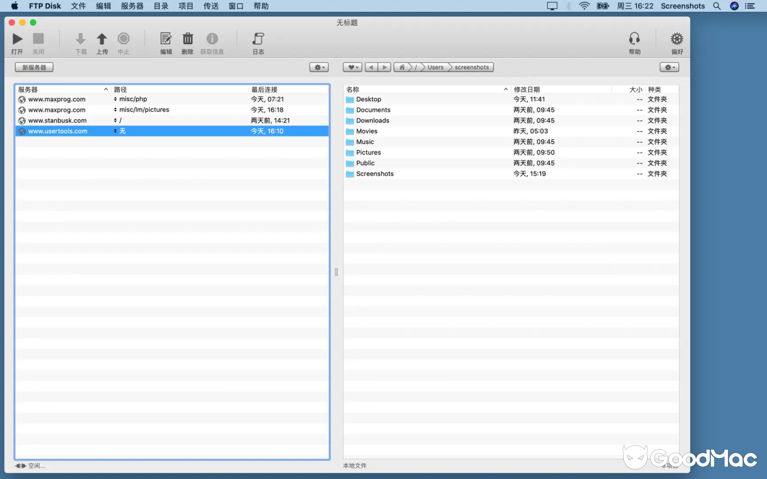Open the Screenshots folder in the file list
The height and width of the screenshot is (479, 767).
(375, 174)
